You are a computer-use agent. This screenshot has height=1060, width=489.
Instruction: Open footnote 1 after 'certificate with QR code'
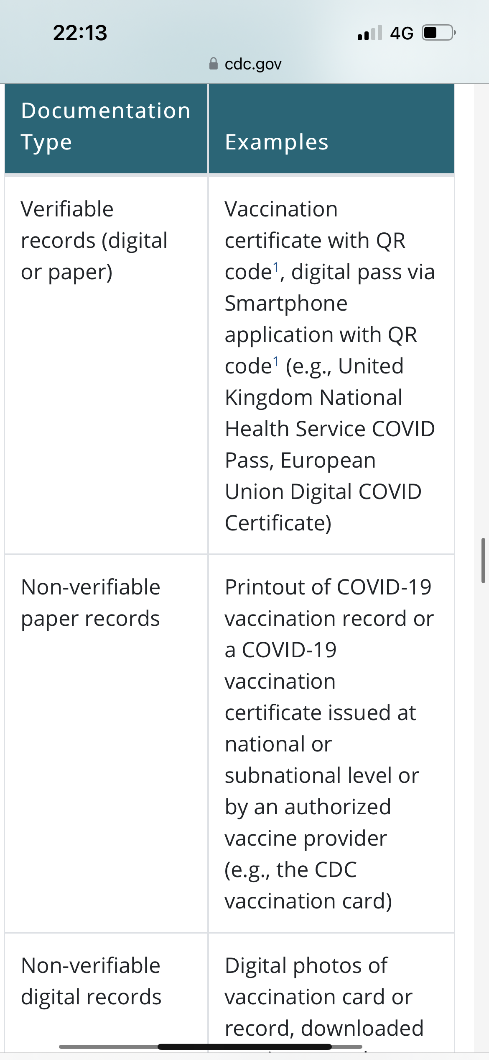click(x=276, y=267)
